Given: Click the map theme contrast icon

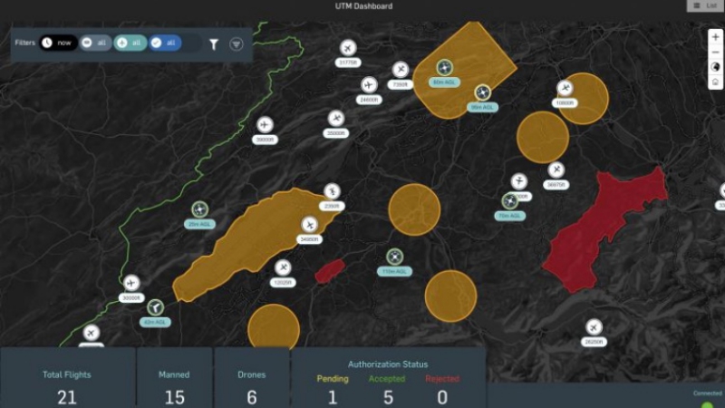Looking at the screenshot, I should click(715, 67).
